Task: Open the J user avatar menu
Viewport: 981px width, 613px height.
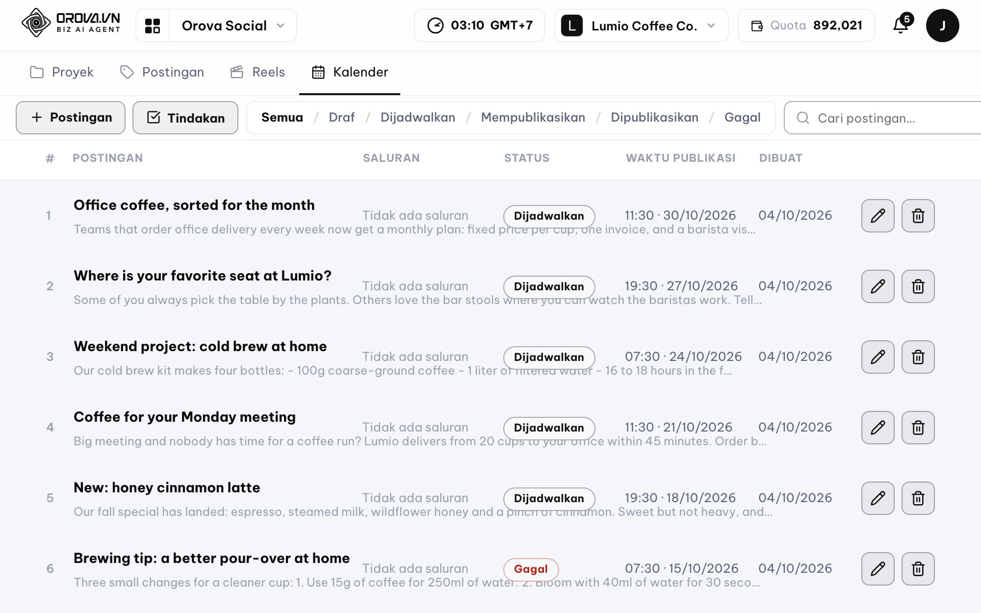Action: tap(942, 26)
